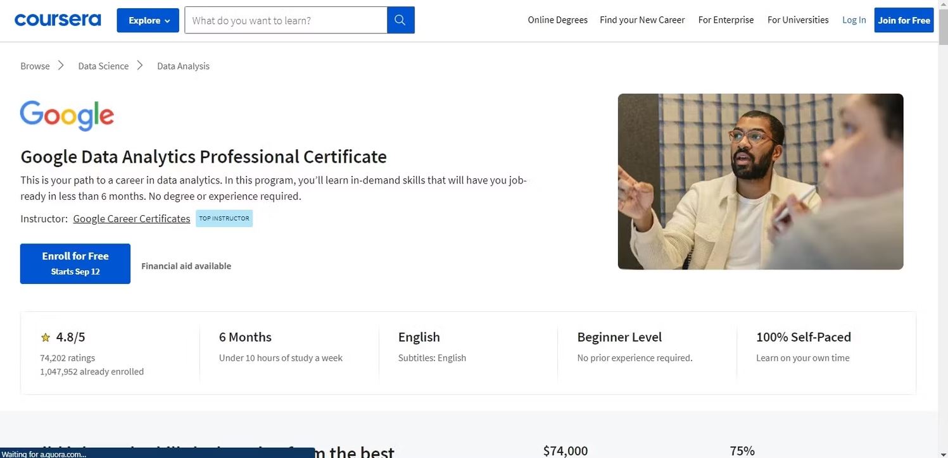The height and width of the screenshot is (458, 948).
Task: Click 'Financial aid available' link
Action: [186, 266]
